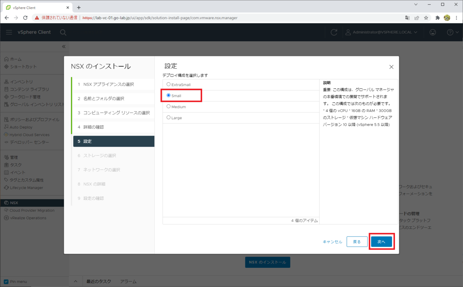Open Hybrid Cloud Services in the sidebar

[27, 135]
